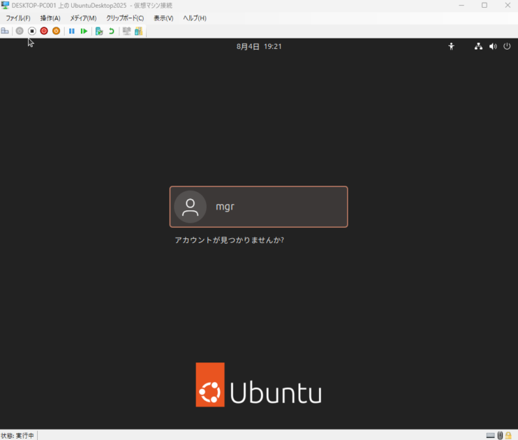Open the ファイル(F) menu

coord(18,18)
